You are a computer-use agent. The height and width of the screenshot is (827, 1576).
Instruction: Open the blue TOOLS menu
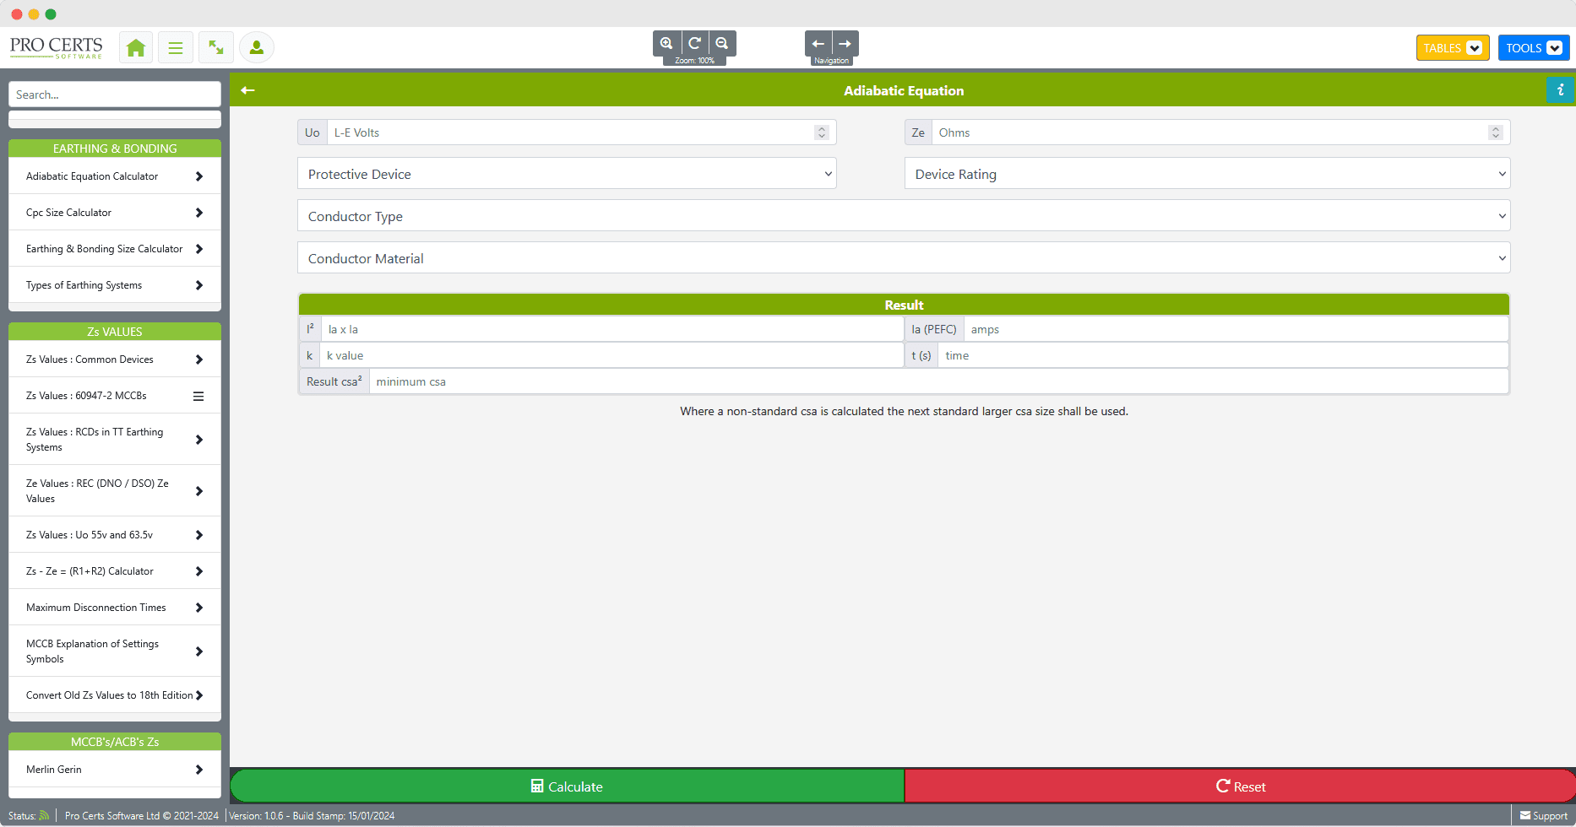coord(1533,48)
